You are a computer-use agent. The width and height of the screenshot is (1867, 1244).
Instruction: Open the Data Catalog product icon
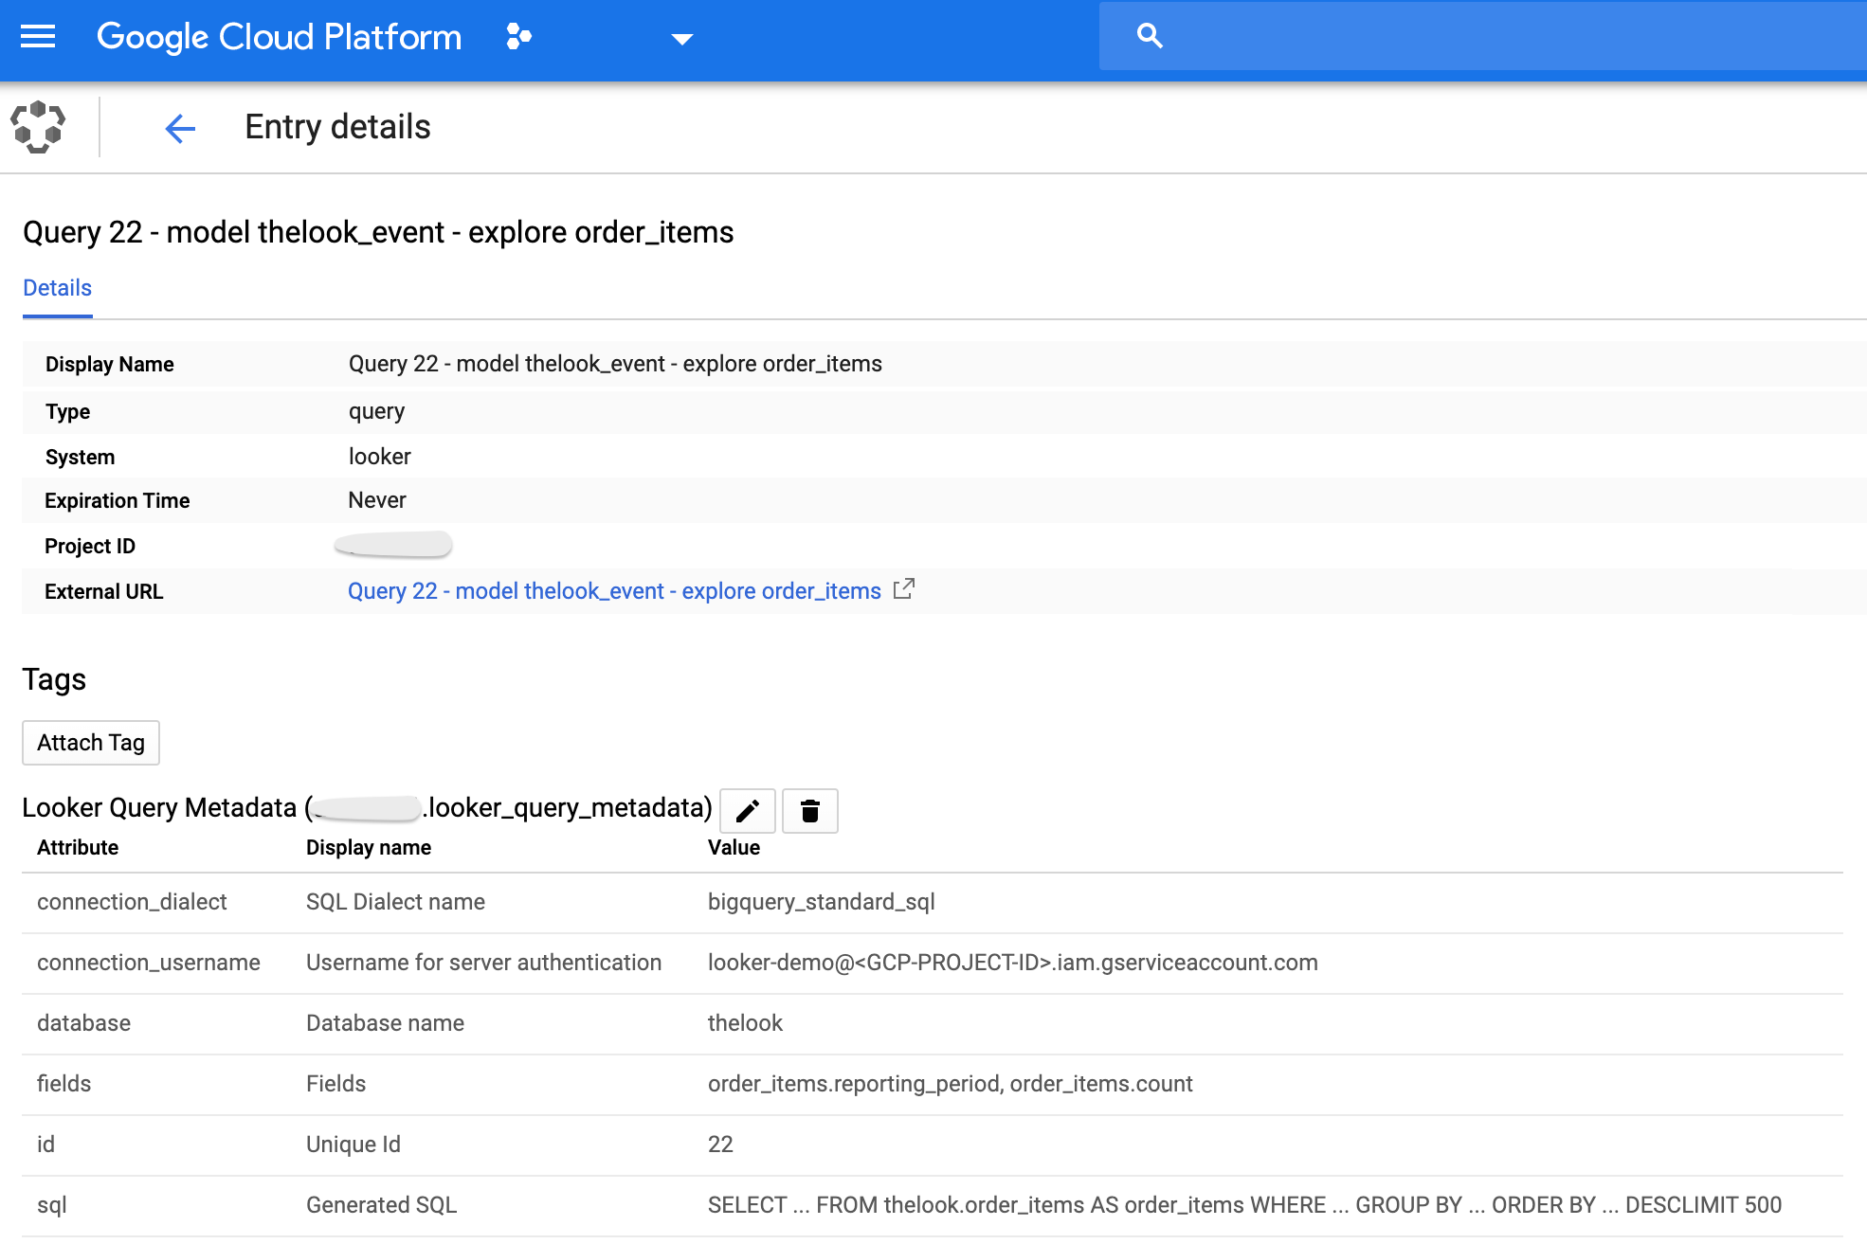(x=38, y=127)
